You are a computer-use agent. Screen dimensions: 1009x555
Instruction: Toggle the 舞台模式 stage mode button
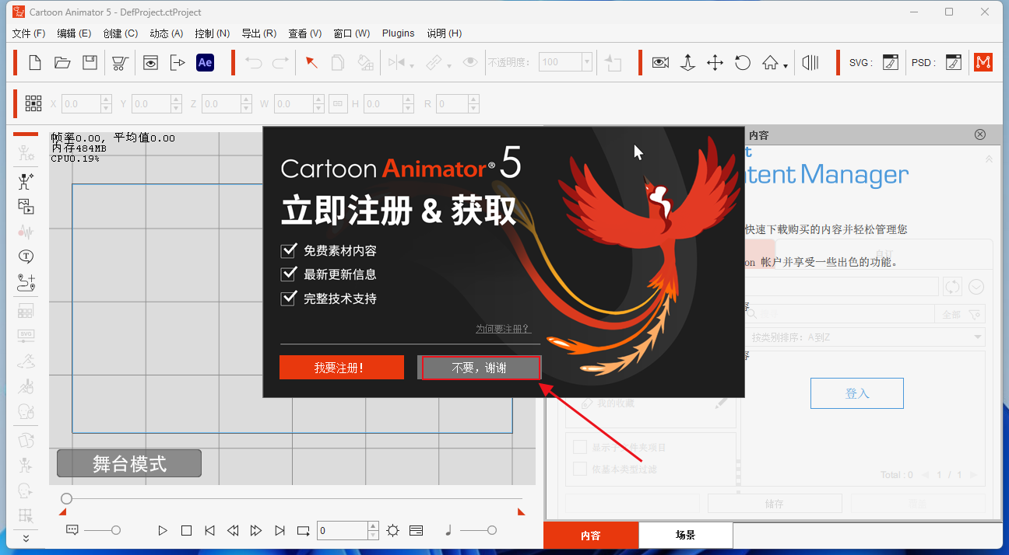(x=129, y=464)
